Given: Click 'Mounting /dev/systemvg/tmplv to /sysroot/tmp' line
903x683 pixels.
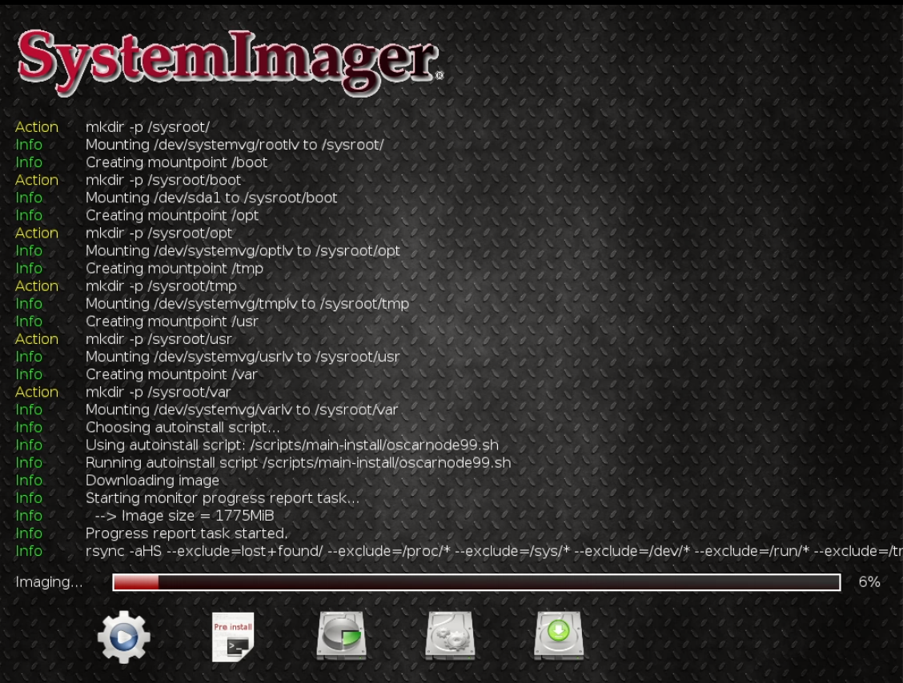Looking at the screenshot, I should coord(247,304).
